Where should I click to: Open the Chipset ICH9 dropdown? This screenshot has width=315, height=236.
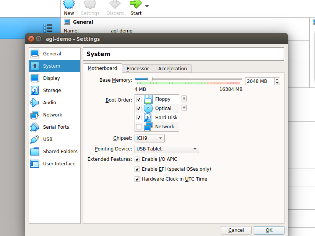150,138
